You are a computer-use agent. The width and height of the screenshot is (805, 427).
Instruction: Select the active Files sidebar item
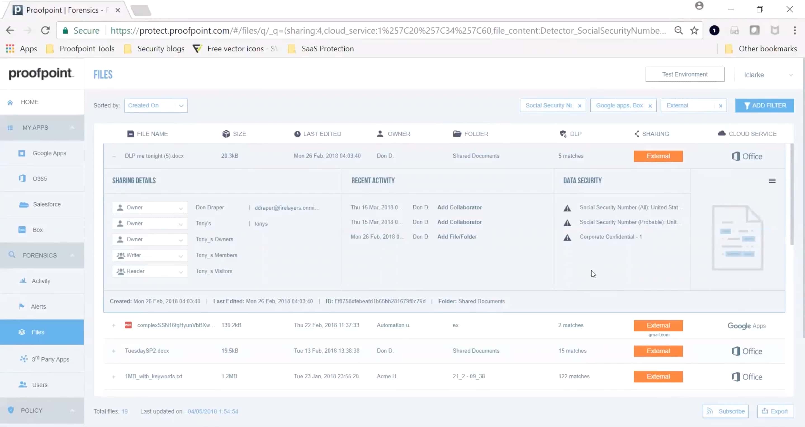(42, 332)
